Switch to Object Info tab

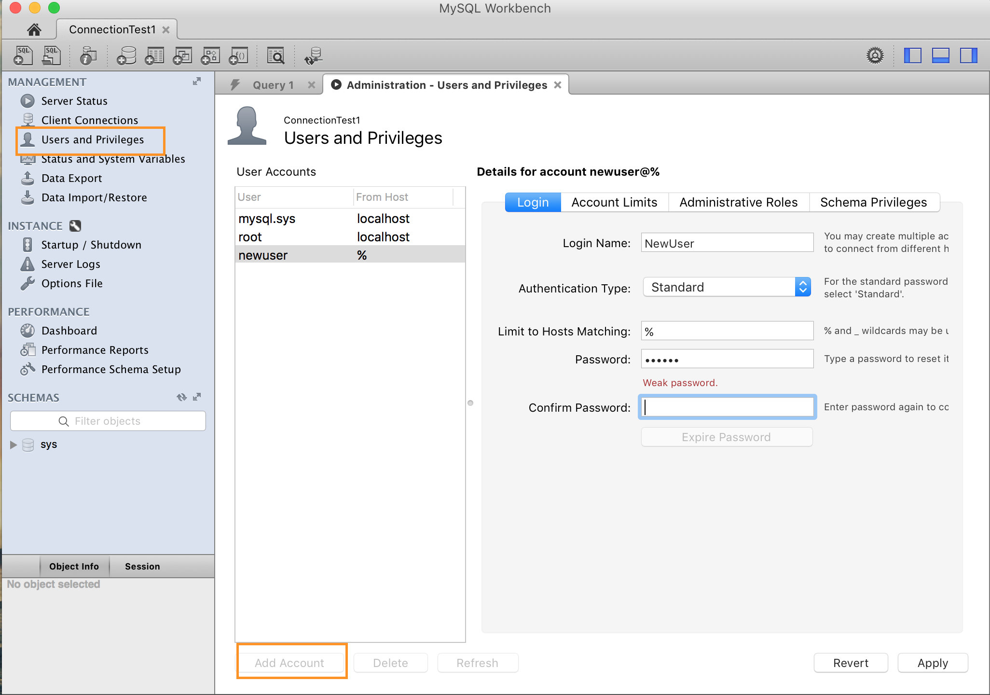point(74,566)
